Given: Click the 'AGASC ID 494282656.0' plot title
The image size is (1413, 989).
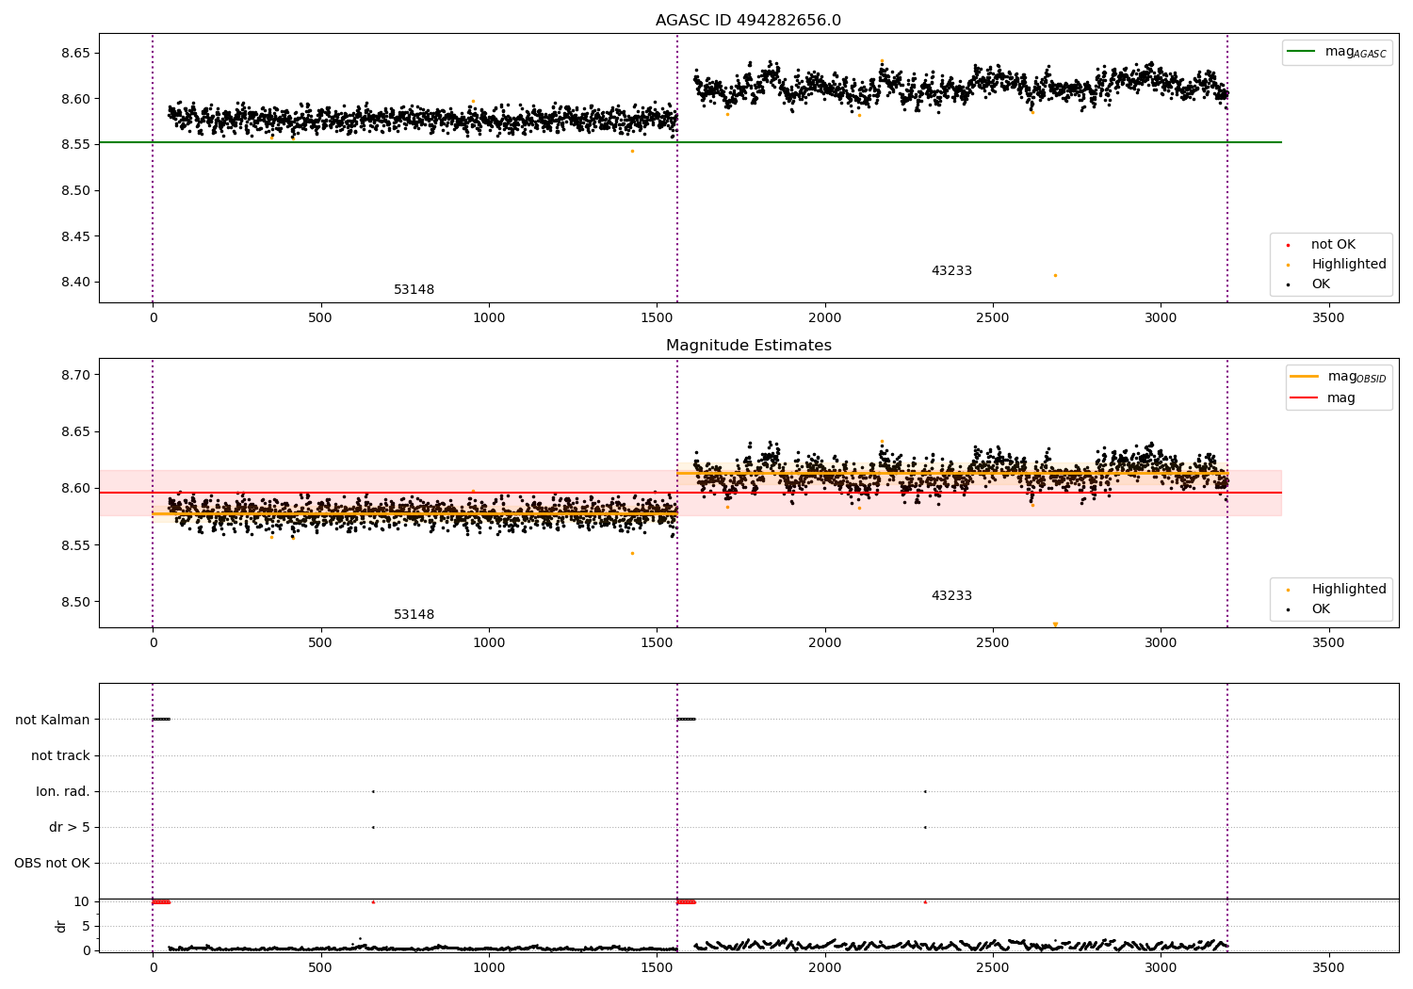Looking at the screenshot, I should coord(748,21).
